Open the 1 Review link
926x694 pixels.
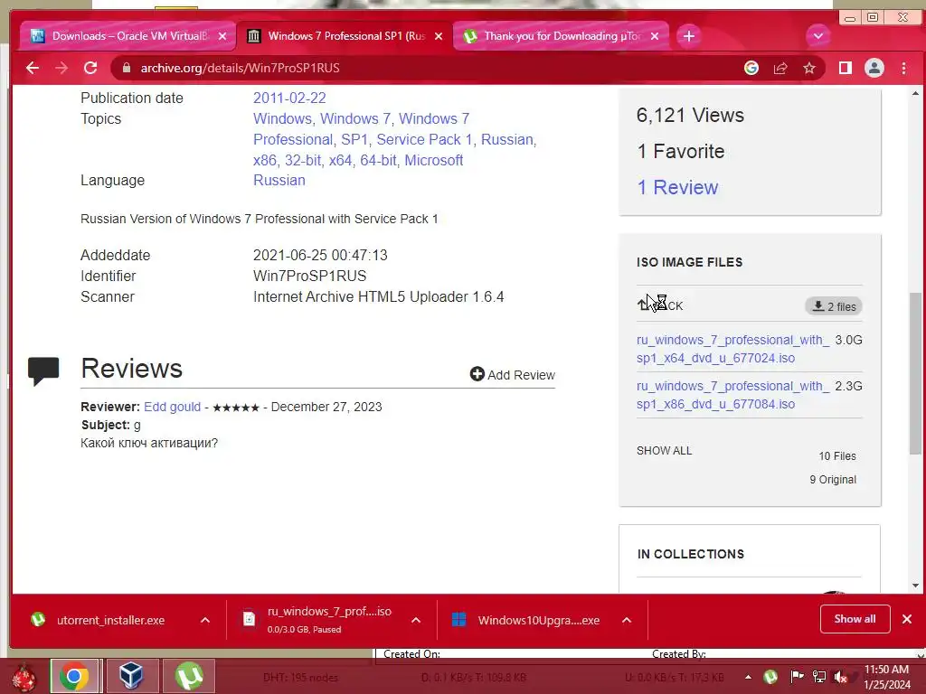coord(677,187)
